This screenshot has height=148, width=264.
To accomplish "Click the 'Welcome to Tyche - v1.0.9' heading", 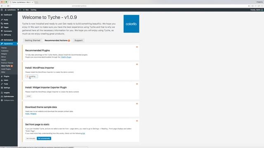I will click(49, 17).
